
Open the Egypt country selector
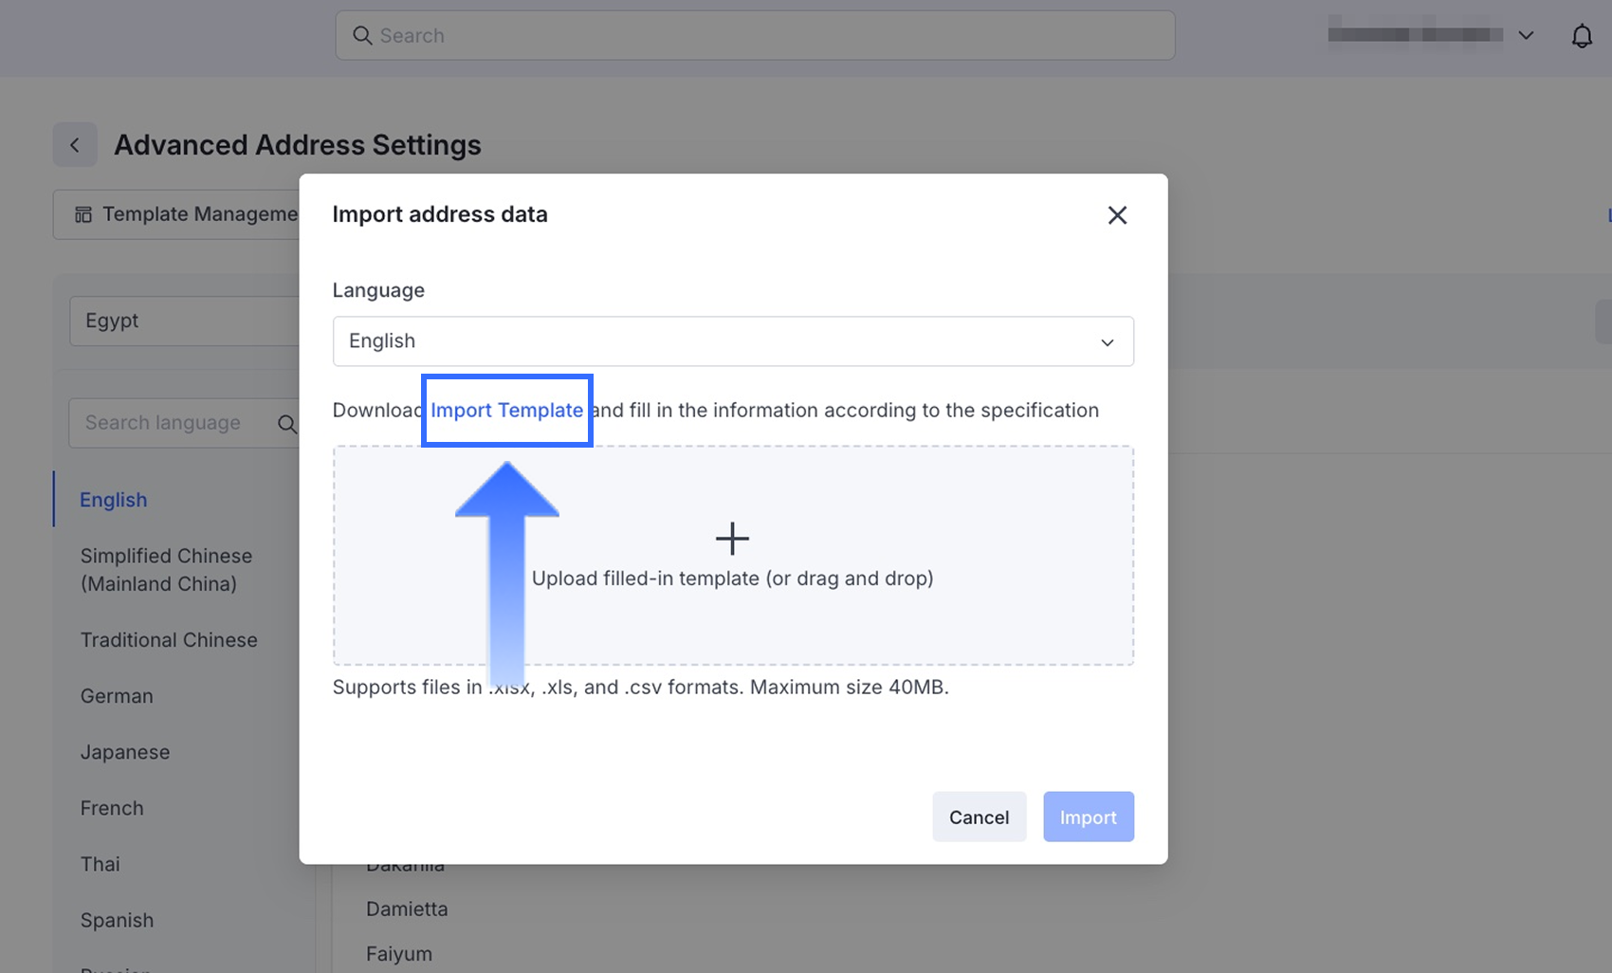click(x=185, y=321)
